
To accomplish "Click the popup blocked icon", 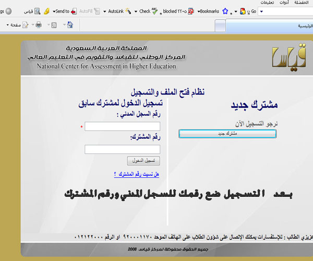I will [191, 11].
